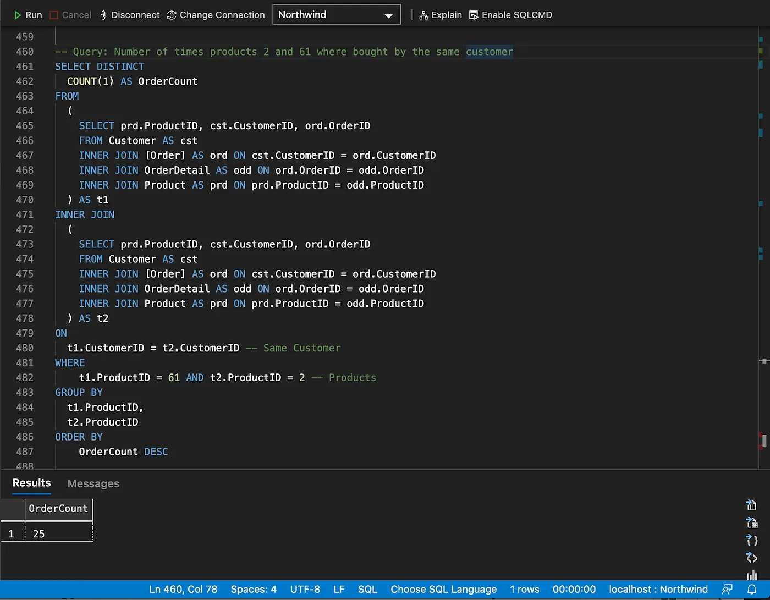Click the word customer in the comment line
Image resolution: width=770 pixels, height=600 pixels.
tap(490, 52)
